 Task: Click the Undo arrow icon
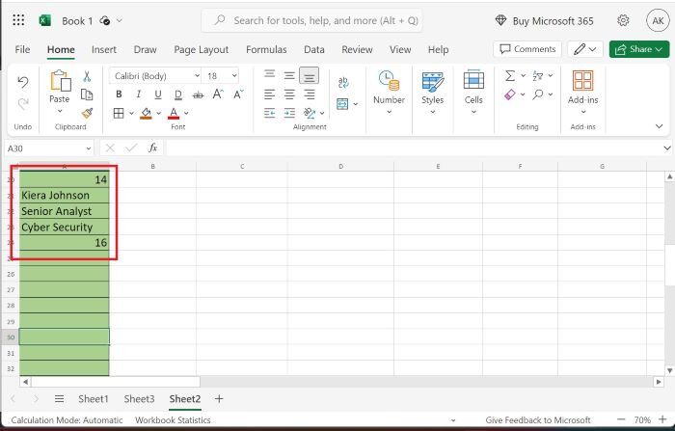click(x=23, y=81)
